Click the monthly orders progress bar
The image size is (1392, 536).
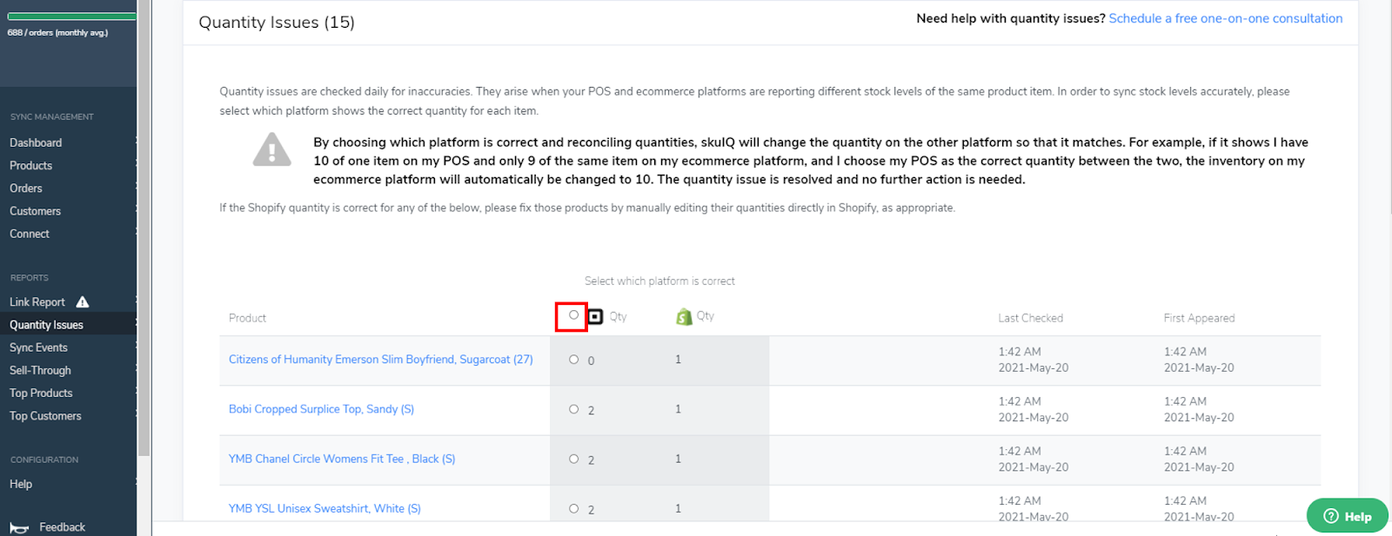coord(70,17)
